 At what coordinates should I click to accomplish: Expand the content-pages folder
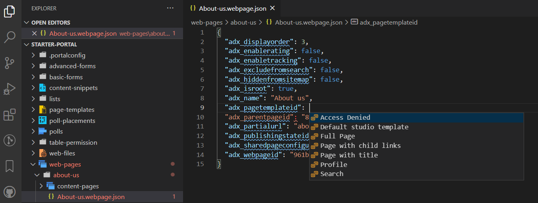(x=41, y=186)
